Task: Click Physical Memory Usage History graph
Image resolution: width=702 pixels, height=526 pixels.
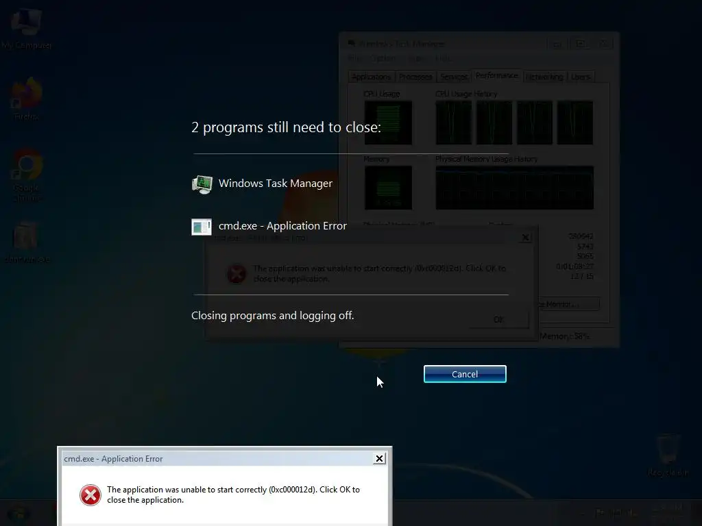Action: click(515, 188)
